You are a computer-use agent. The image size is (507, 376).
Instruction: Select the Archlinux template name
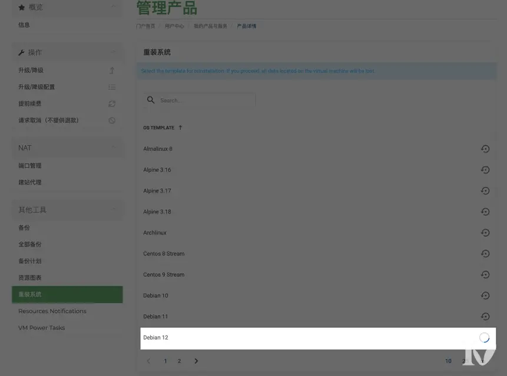click(155, 233)
